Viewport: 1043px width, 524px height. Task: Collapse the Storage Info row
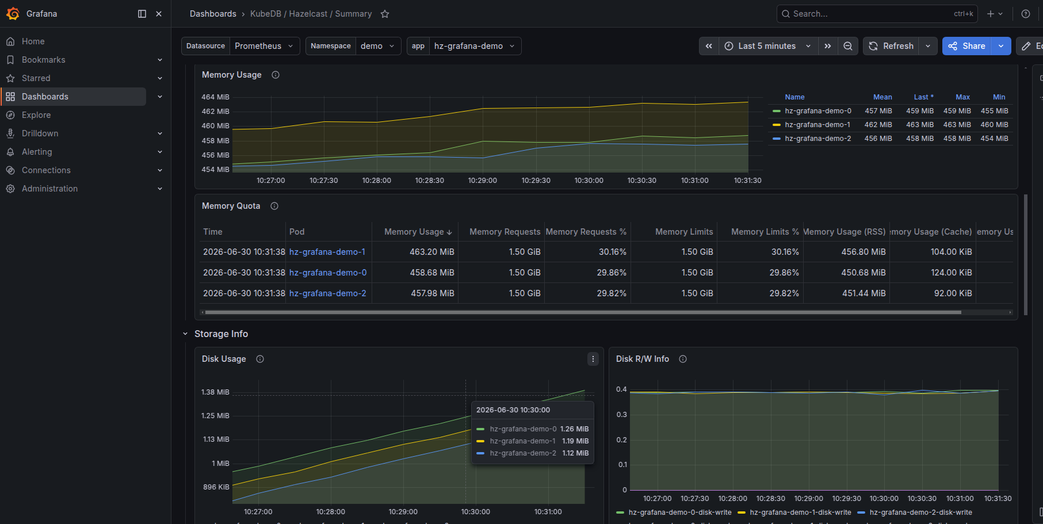tap(185, 334)
